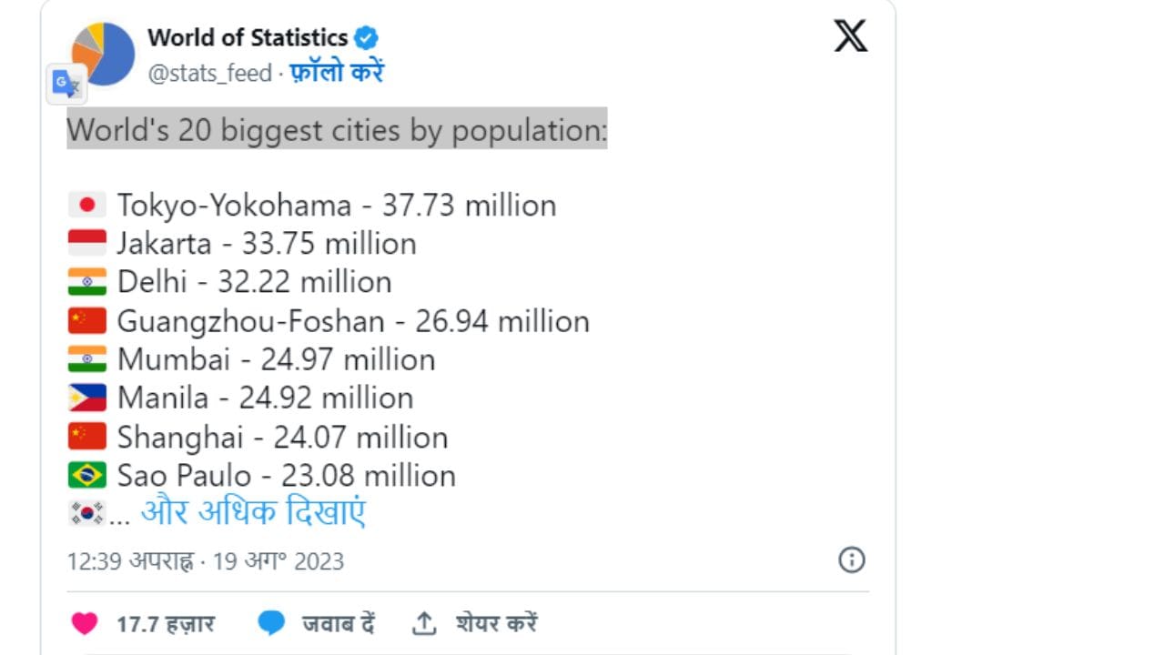Click the 17.7 हज़ार likes count
1165x655 pixels.
coord(165,624)
